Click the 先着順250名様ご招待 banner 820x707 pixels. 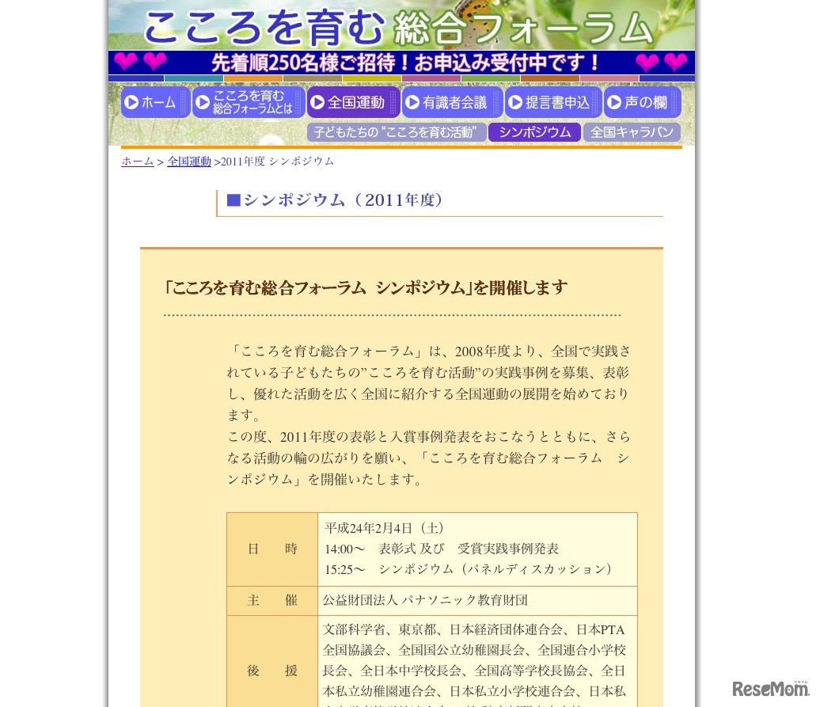[x=401, y=63]
